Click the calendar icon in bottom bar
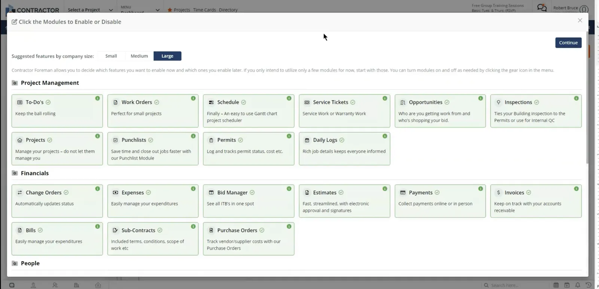 pyautogui.click(x=556, y=285)
